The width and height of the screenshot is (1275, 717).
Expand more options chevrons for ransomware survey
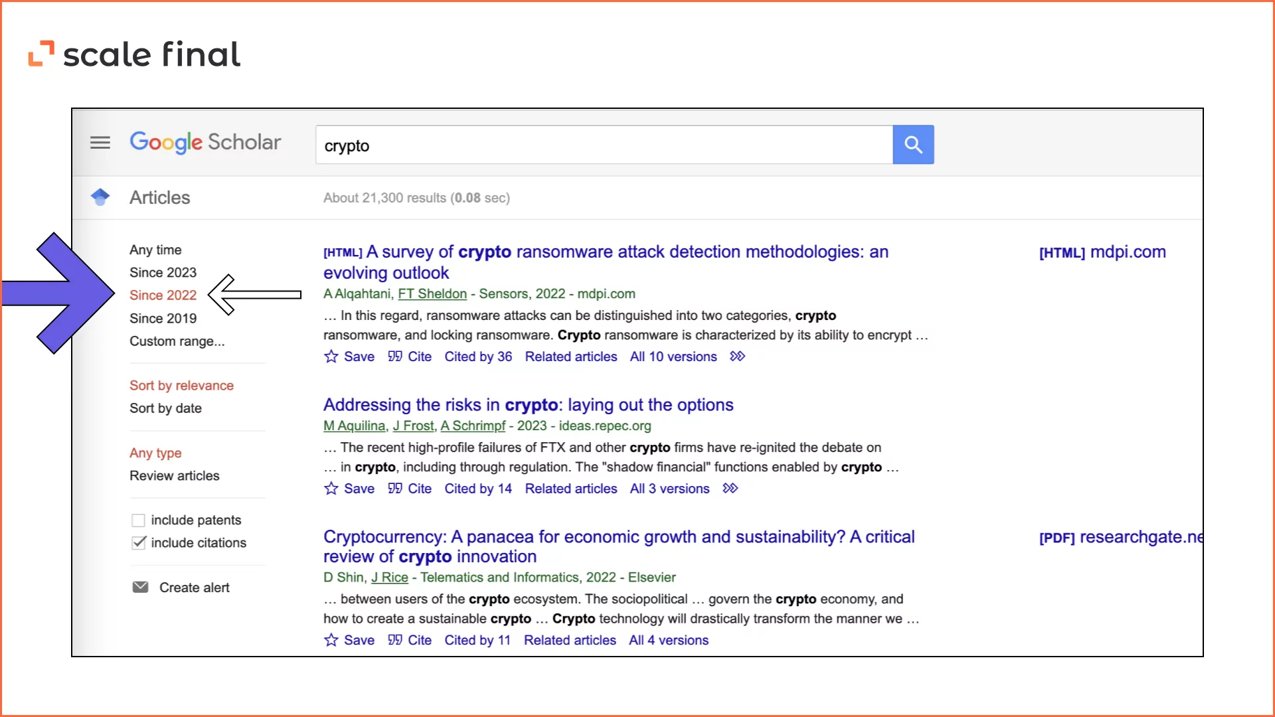(x=738, y=357)
